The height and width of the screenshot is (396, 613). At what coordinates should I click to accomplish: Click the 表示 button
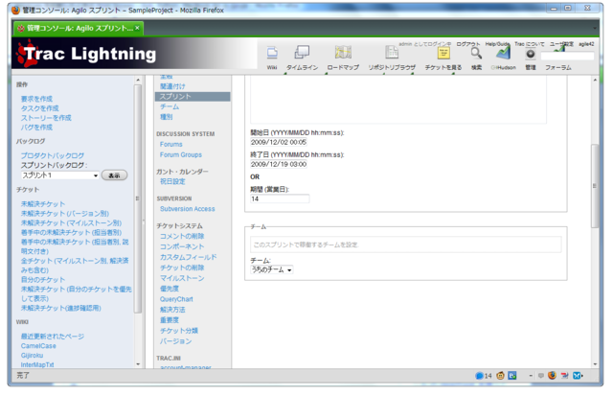point(114,175)
